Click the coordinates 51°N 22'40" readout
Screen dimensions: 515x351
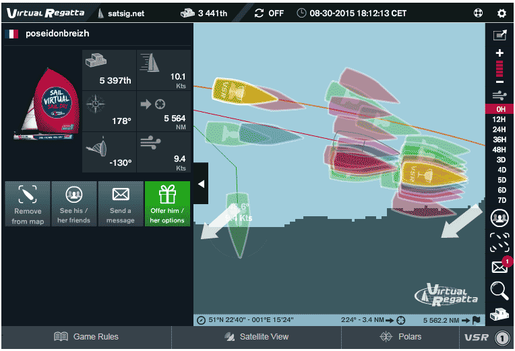pos(251,320)
